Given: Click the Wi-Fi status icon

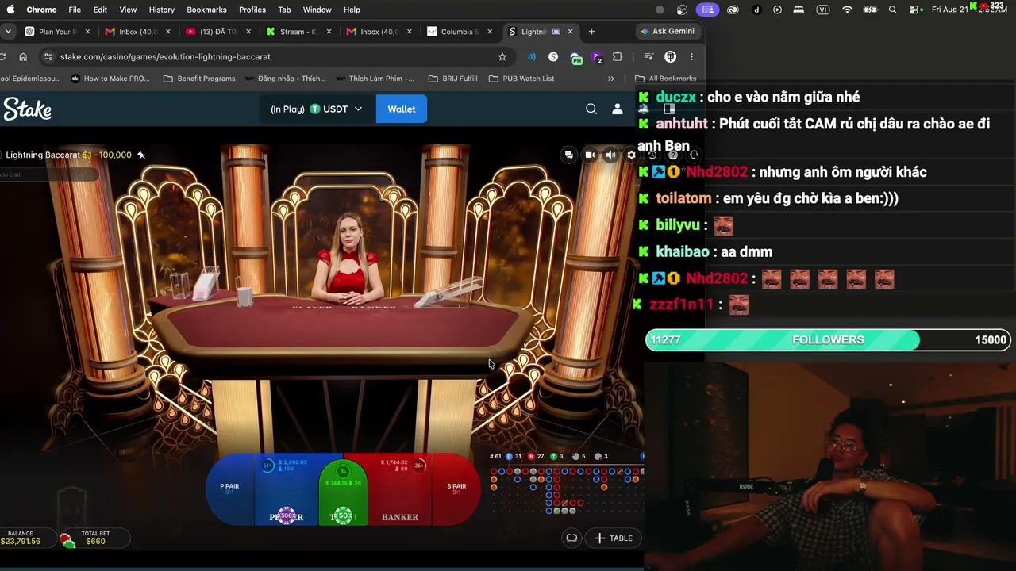Looking at the screenshot, I should (847, 10).
